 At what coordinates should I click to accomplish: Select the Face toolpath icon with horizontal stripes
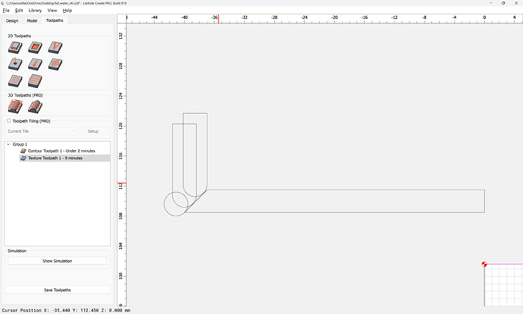click(36, 80)
